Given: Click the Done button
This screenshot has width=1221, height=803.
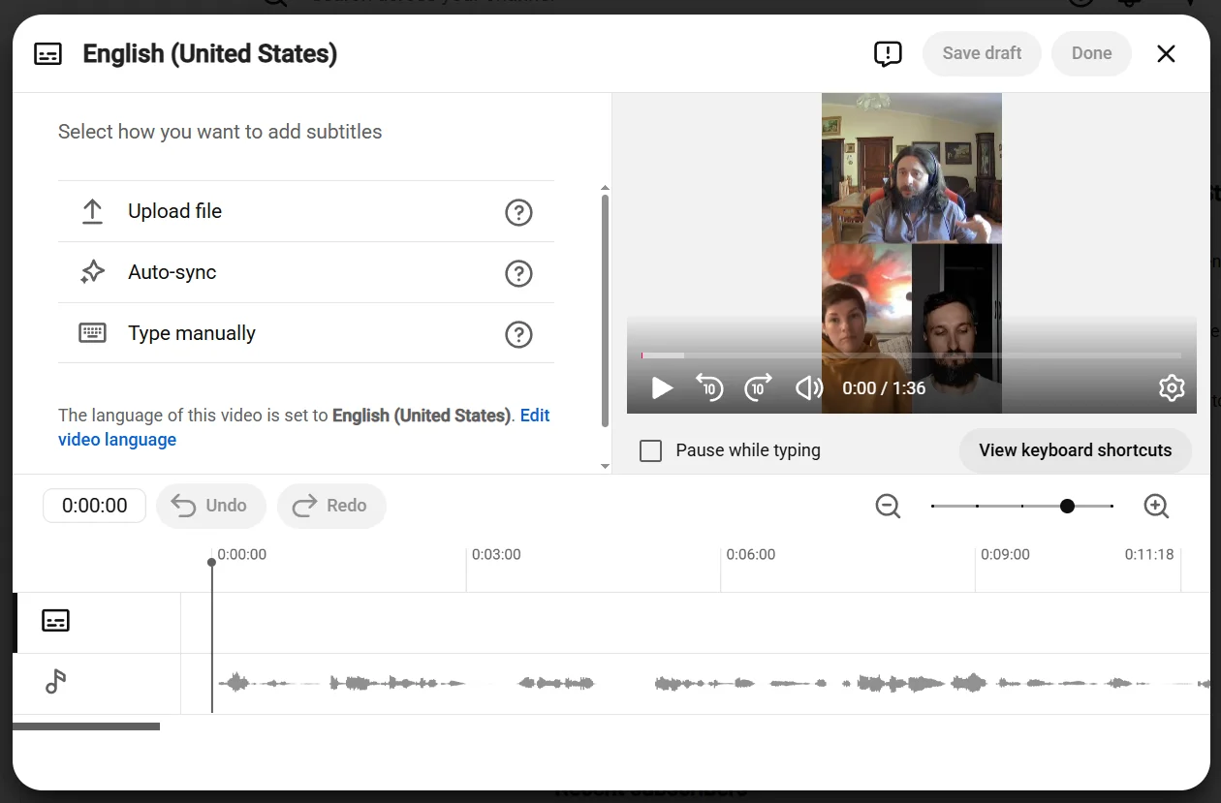Looking at the screenshot, I should point(1091,53).
